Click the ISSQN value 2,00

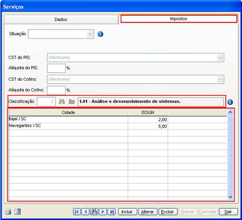(162, 120)
